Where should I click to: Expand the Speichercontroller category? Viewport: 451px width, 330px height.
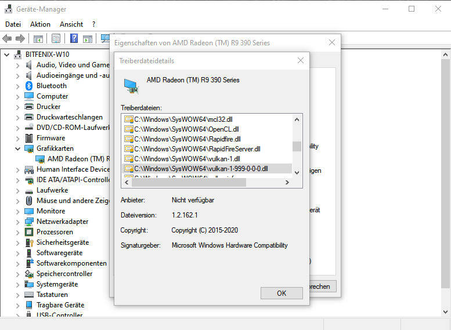(18, 274)
